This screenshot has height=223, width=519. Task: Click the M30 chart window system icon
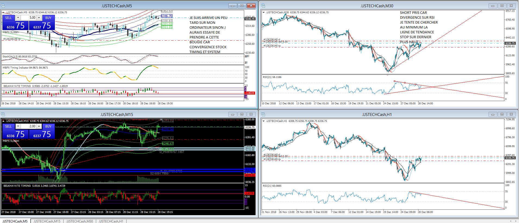263,6
